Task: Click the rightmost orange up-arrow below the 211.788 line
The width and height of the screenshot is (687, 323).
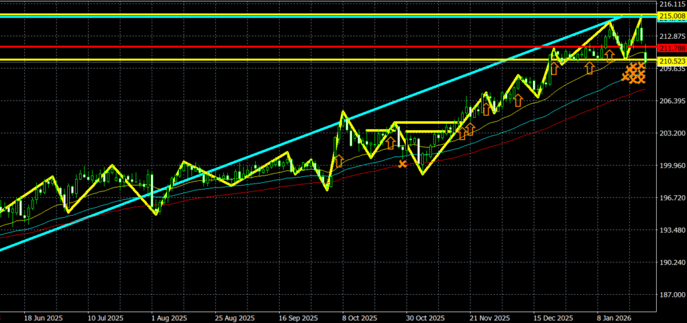Action: pos(610,56)
